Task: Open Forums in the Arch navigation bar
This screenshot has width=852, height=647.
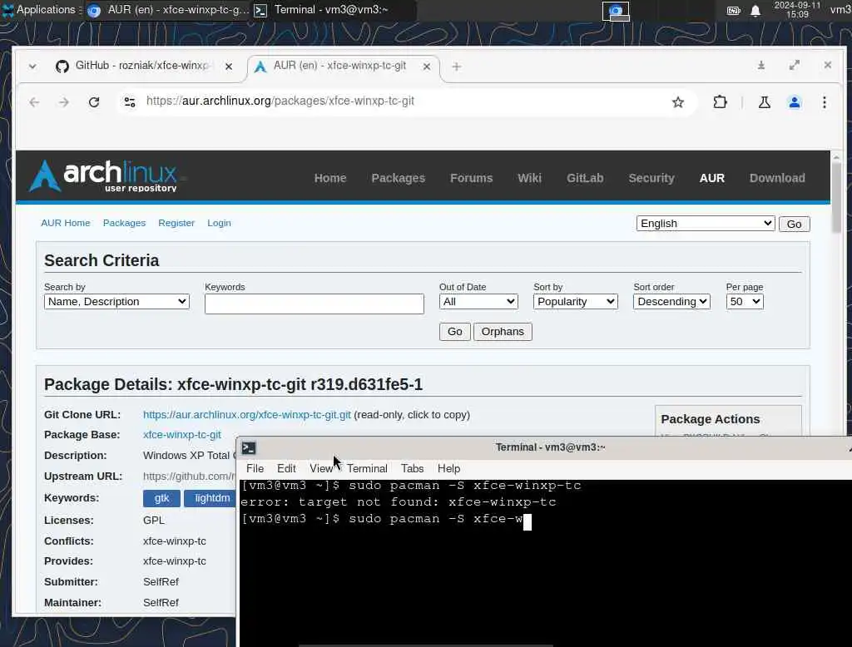Action: pyautogui.click(x=471, y=178)
